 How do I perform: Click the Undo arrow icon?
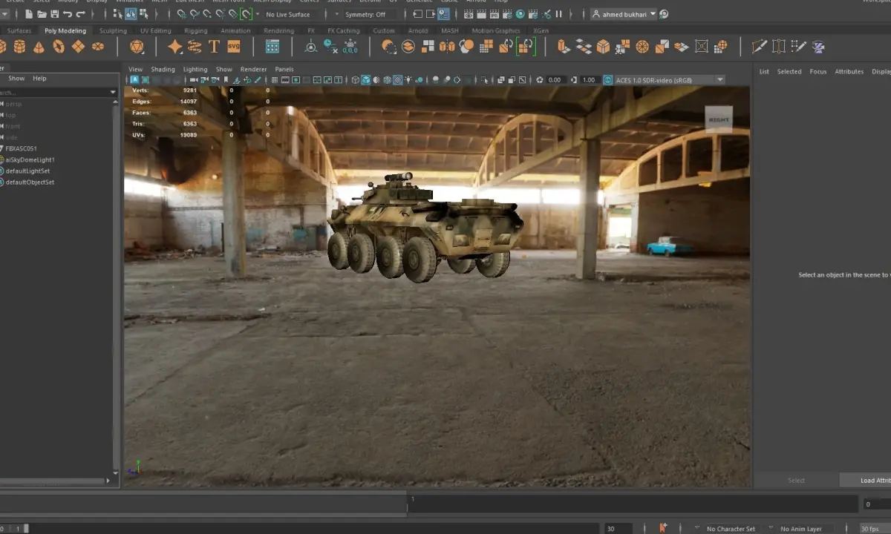tap(68, 14)
